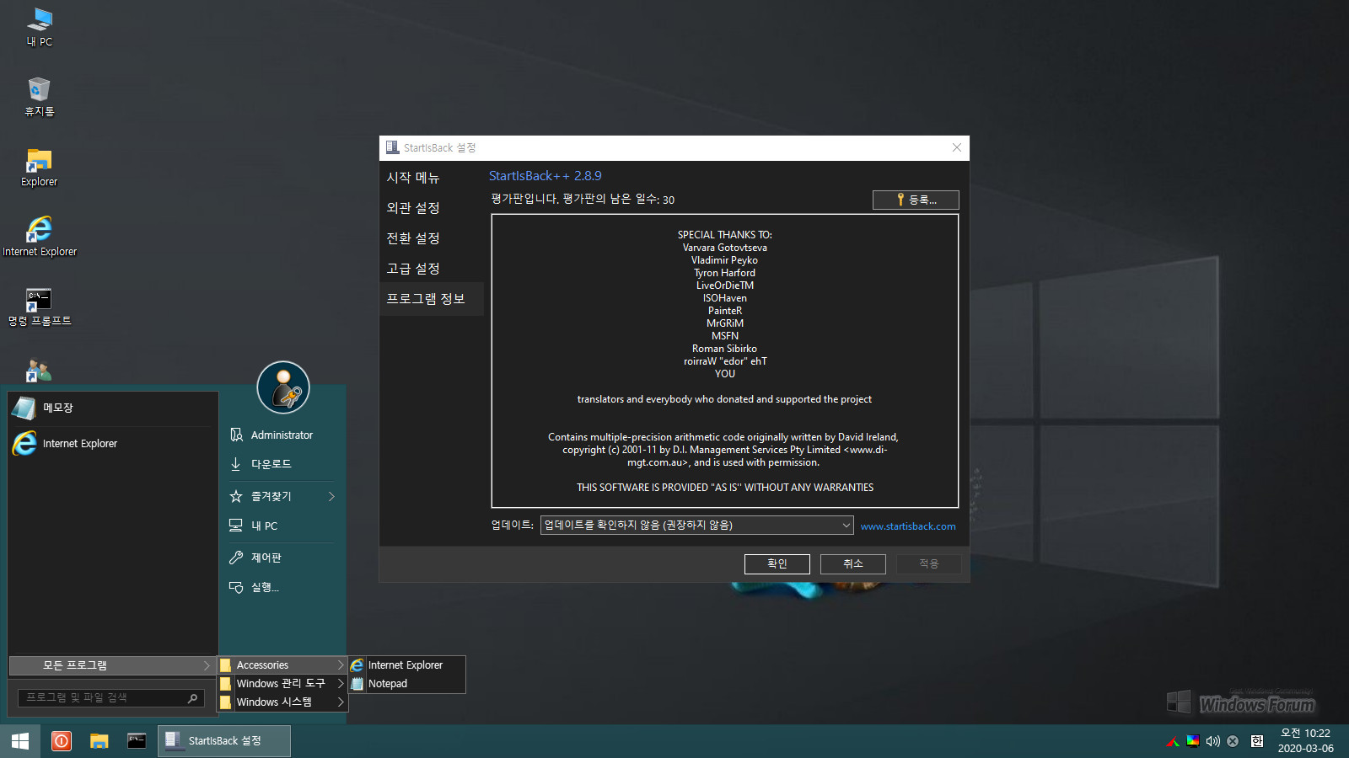Click the Accessories folder icon

click(226, 665)
